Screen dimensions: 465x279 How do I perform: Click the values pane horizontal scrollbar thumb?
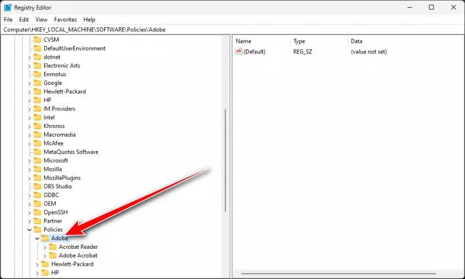tap(339, 274)
